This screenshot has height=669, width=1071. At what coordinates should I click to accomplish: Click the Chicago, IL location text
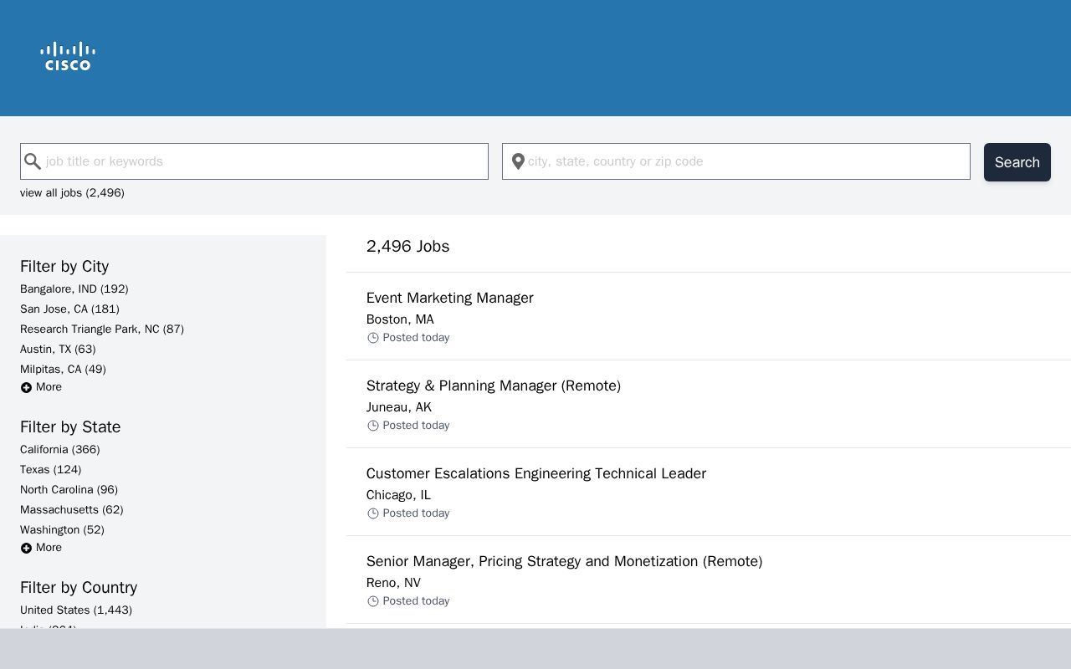(x=398, y=495)
